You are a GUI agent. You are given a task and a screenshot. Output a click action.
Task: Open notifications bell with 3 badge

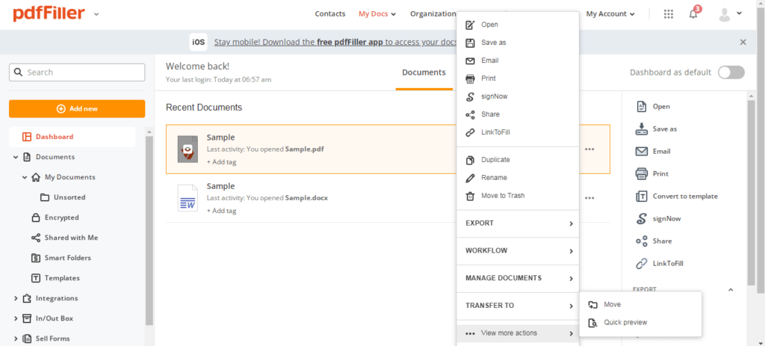(x=694, y=13)
